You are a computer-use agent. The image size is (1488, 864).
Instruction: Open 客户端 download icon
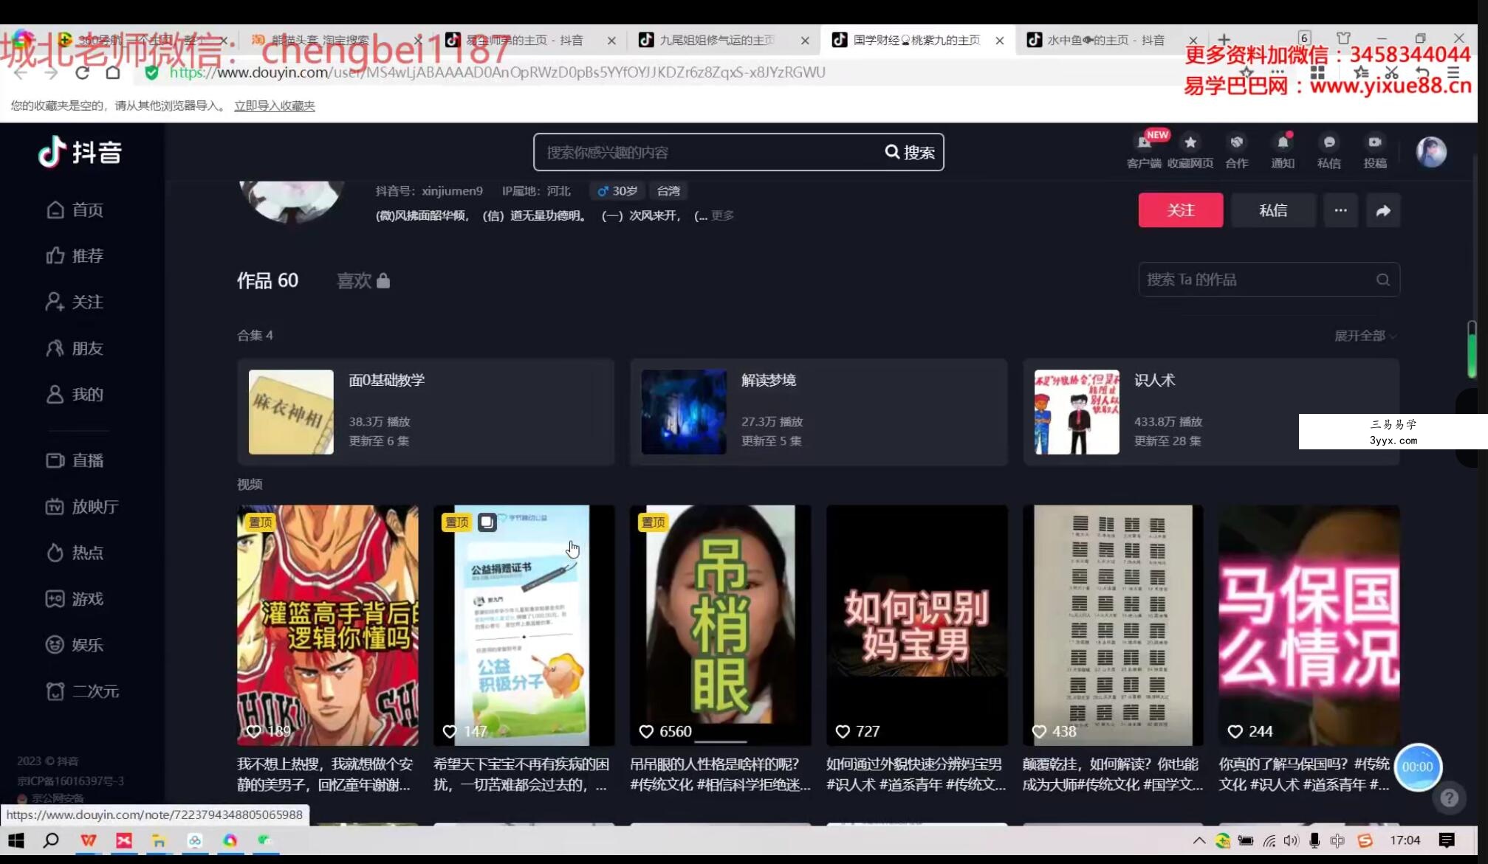[x=1144, y=151]
